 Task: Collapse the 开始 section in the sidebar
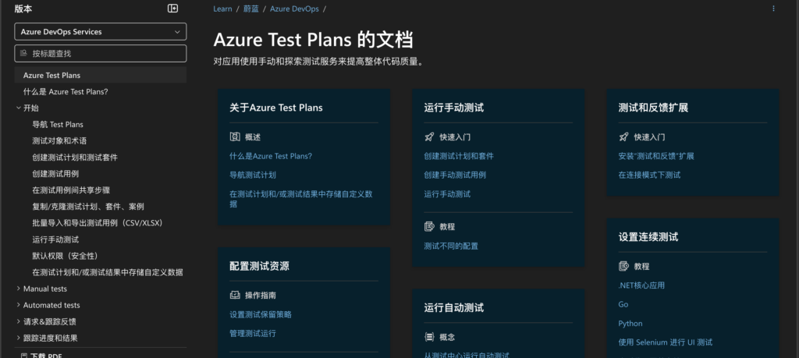click(18, 108)
